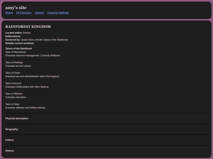Click the Talon of Heritage entry
Viewport: 213px width, 159px height.
click(x=14, y=62)
